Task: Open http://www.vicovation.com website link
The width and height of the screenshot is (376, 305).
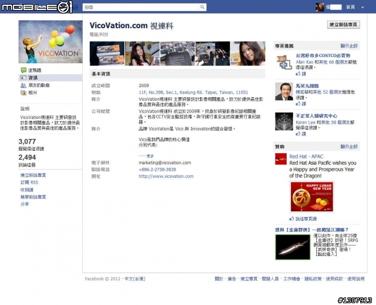Action: tap(166, 176)
